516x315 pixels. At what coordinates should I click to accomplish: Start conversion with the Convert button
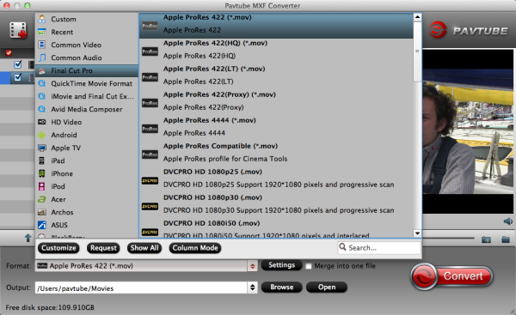click(451, 276)
